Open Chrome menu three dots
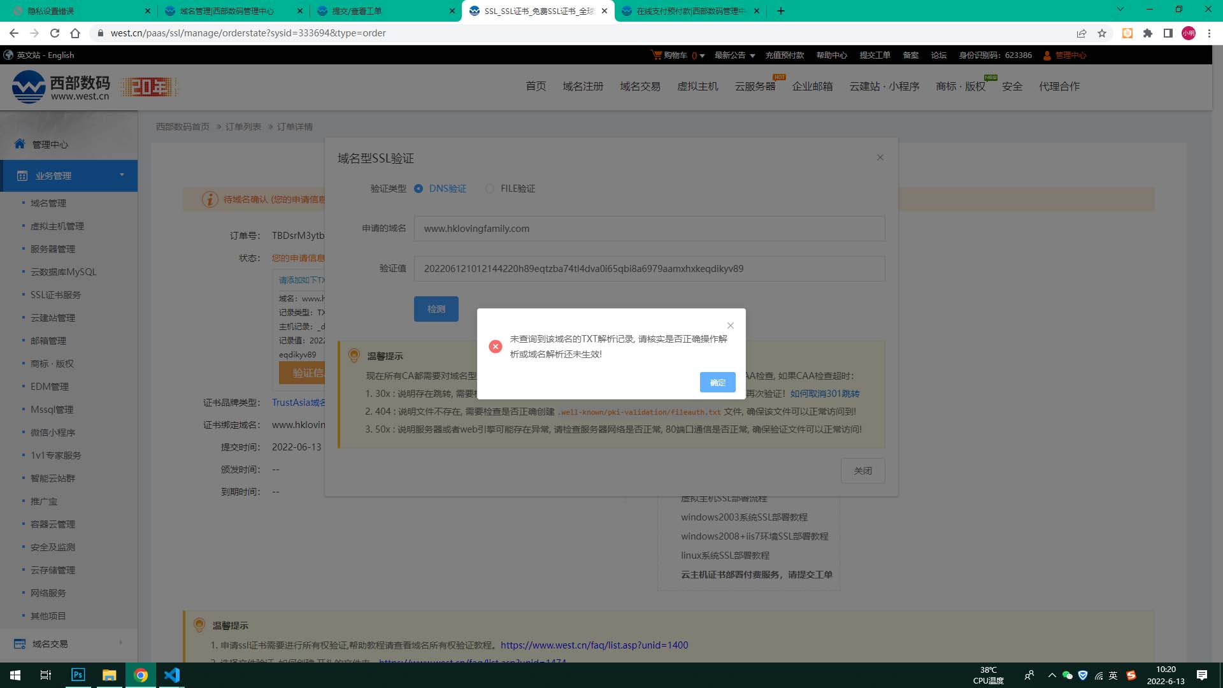Image resolution: width=1223 pixels, height=688 pixels. click(1209, 33)
